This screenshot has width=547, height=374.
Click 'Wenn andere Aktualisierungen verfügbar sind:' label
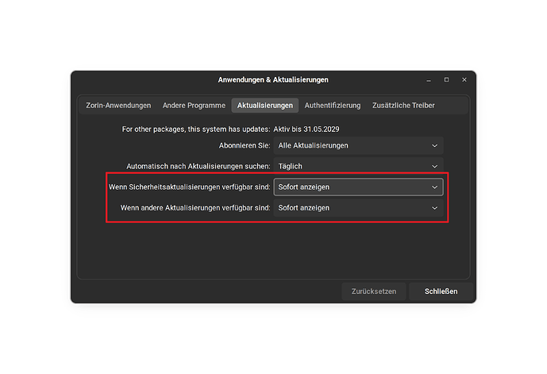click(195, 208)
